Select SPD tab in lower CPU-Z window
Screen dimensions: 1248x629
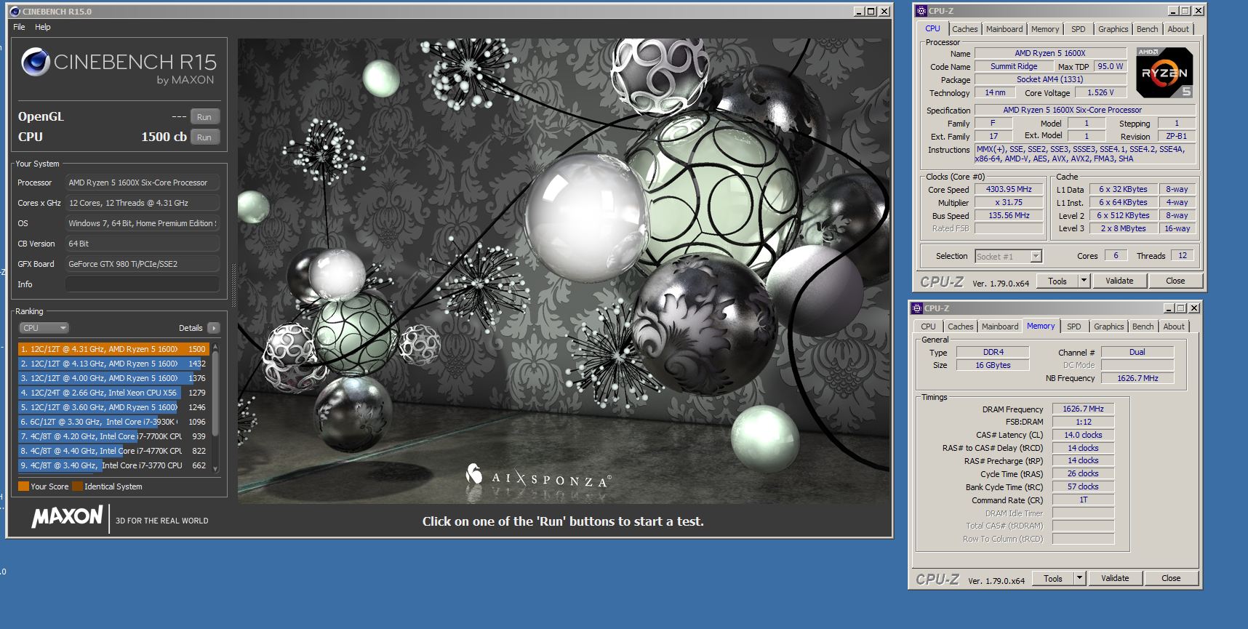(1074, 326)
